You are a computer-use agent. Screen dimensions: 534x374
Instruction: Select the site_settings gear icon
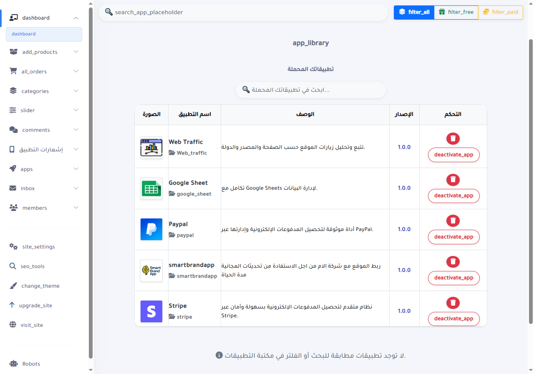[x=13, y=246]
